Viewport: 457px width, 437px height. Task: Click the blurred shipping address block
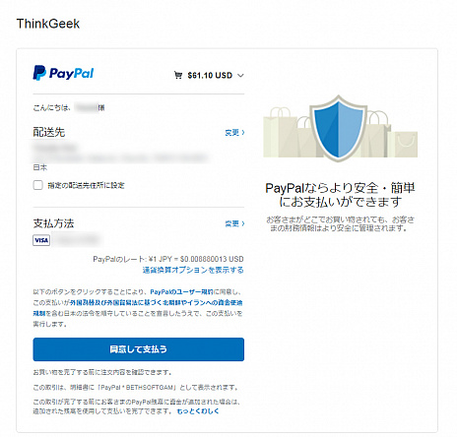[120, 153]
